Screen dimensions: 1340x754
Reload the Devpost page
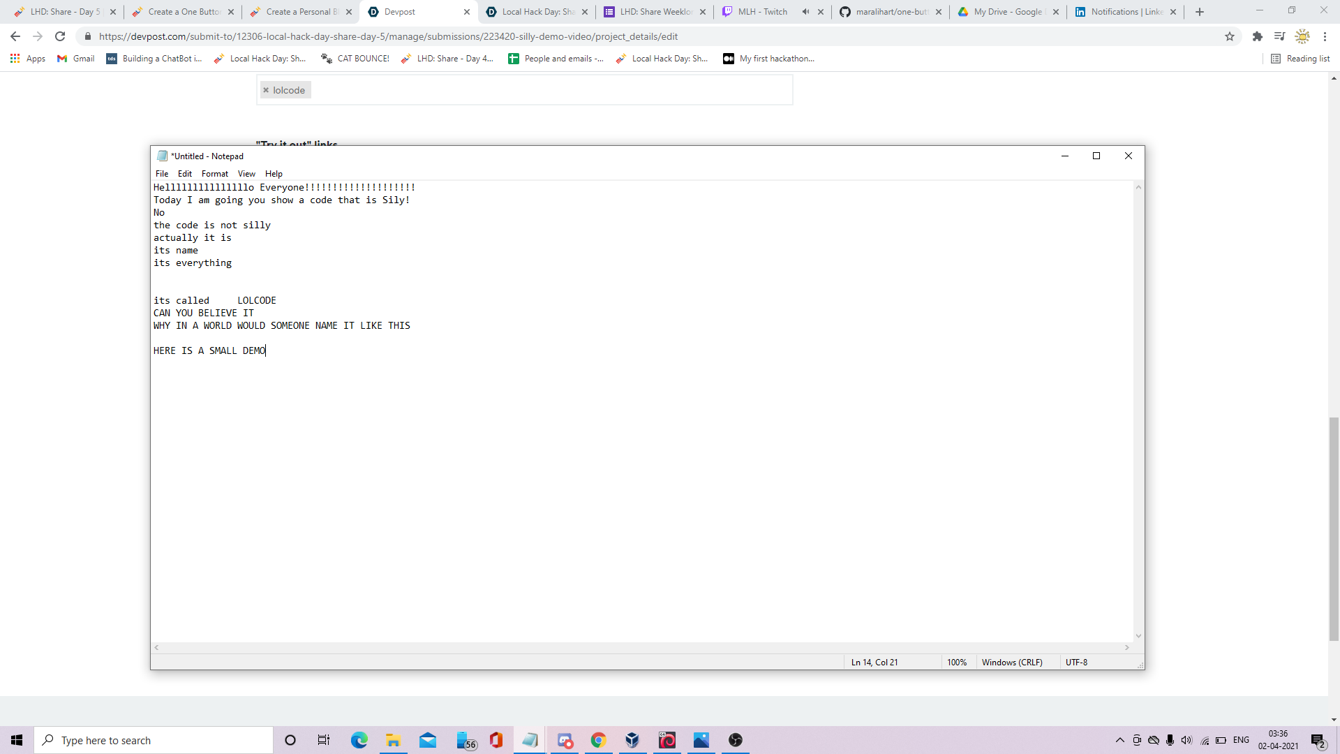tap(60, 36)
